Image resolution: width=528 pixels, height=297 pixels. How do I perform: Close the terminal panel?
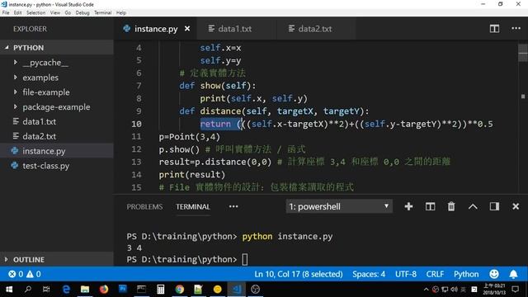click(x=516, y=206)
